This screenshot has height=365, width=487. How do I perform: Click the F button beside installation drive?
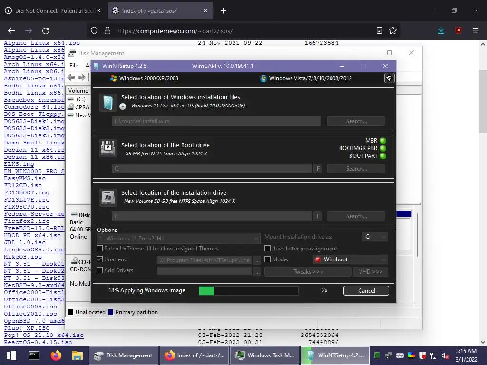point(317,216)
